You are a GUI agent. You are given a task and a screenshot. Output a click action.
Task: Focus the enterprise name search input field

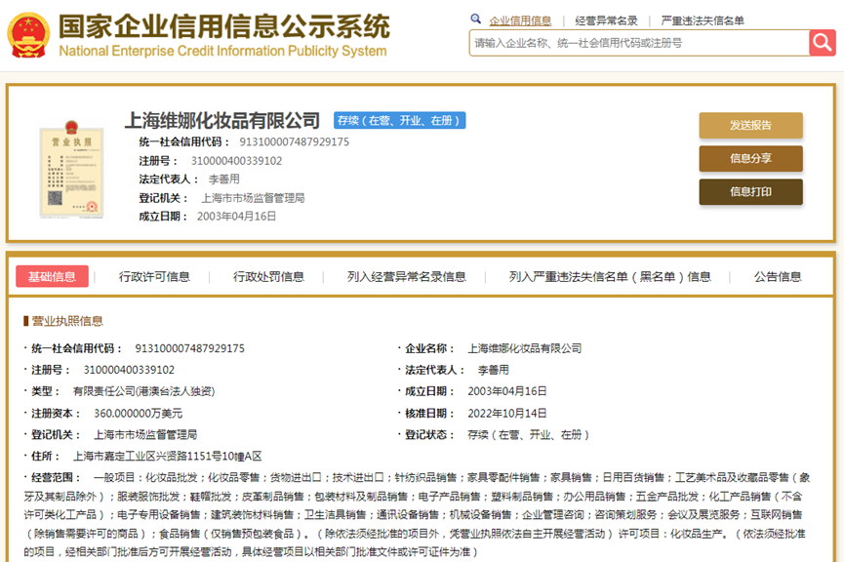tap(639, 43)
